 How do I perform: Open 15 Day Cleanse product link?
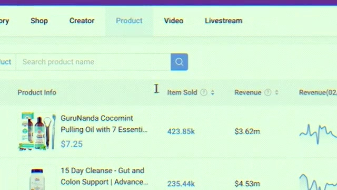[x=104, y=176]
